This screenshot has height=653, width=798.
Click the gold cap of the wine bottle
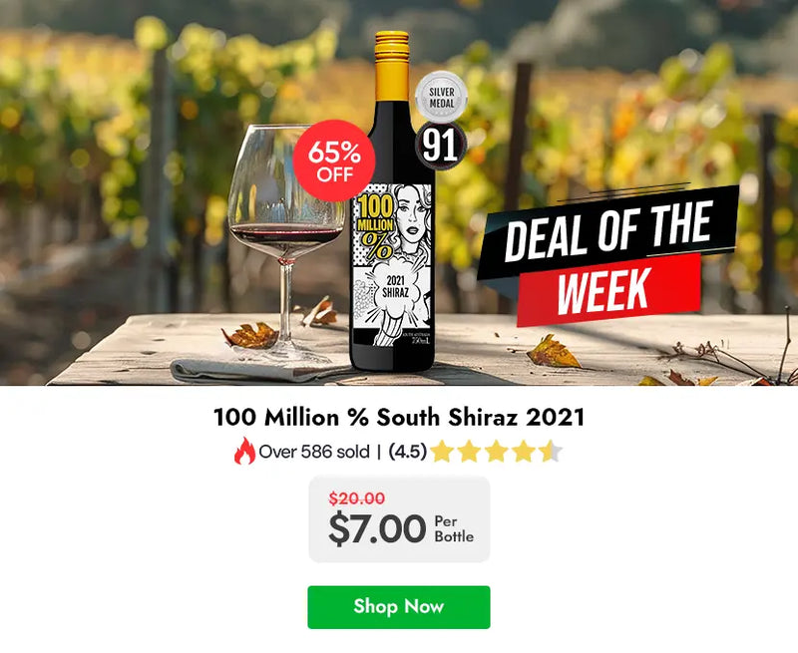(x=392, y=52)
